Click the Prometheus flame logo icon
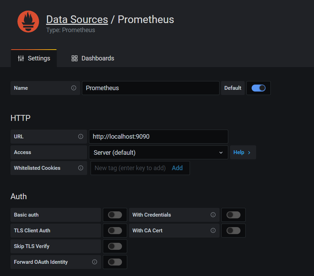 (28, 21)
